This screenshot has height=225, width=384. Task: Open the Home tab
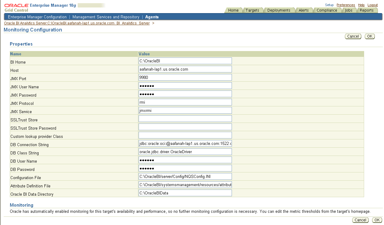pos(233,10)
